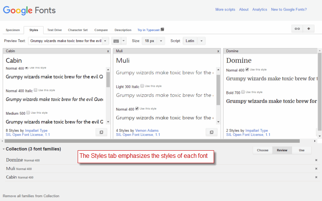This screenshot has height=201, width=322.
Task: Open New to Google Fonts? link
Action: pyautogui.click(x=289, y=9)
